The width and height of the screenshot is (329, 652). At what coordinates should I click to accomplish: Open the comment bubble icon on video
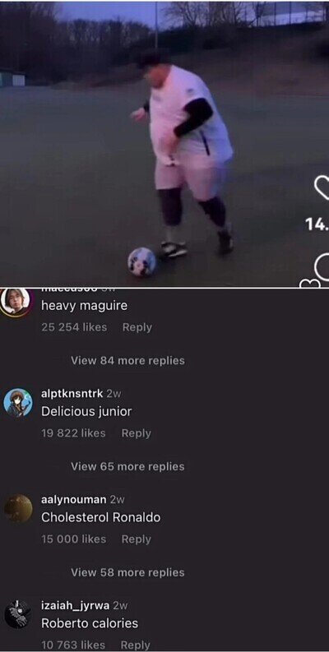[x=322, y=267]
